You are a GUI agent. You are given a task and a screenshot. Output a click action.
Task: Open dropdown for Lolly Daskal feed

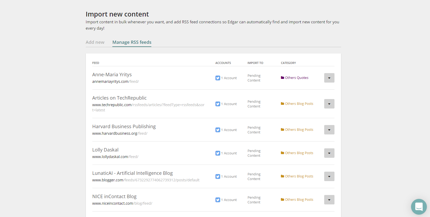pos(329,153)
